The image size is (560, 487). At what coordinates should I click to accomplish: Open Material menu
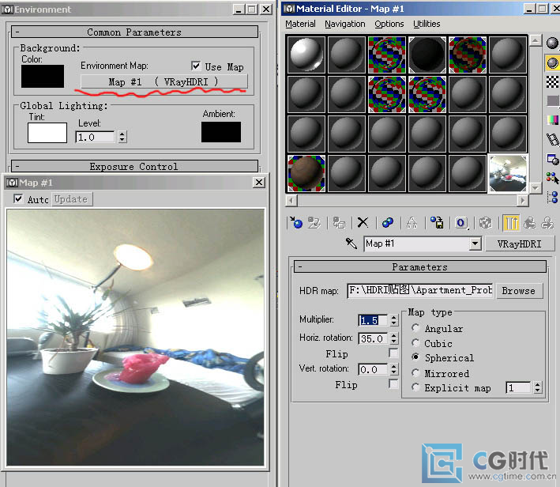300,24
